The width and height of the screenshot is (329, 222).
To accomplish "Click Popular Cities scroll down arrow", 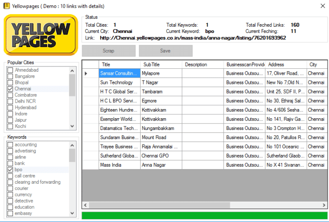I will (72, 126).
